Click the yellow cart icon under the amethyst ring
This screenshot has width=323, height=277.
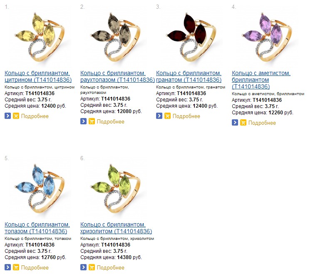(x=243, y=123)
